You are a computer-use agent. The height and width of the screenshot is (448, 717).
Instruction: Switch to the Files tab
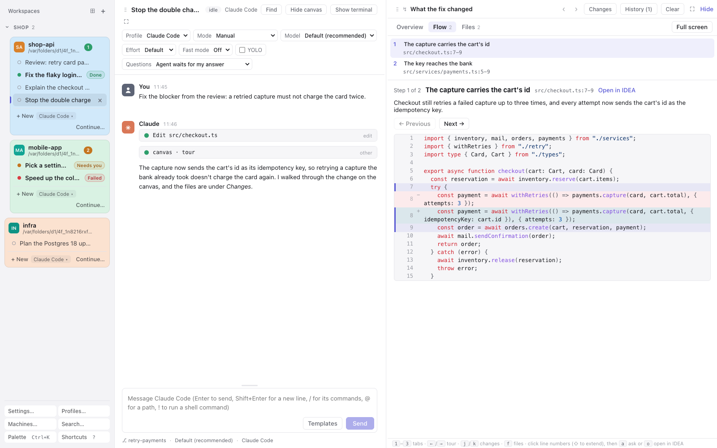point(471,27)
